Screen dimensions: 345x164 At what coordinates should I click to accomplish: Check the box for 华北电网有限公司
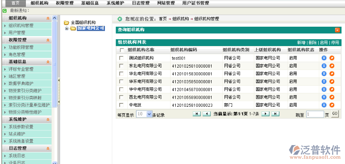pyautogui.click(x=121, y=74)
